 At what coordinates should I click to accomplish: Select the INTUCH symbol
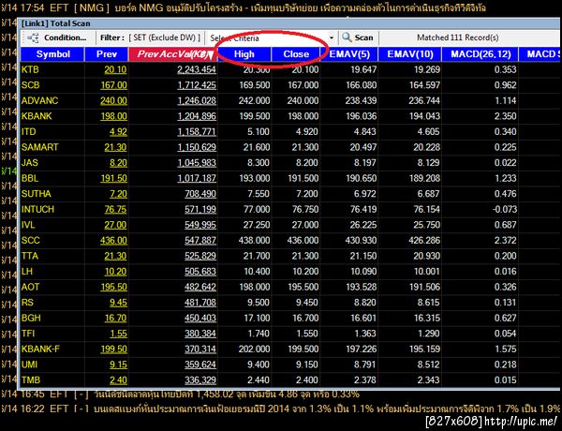tap(37, 209)
